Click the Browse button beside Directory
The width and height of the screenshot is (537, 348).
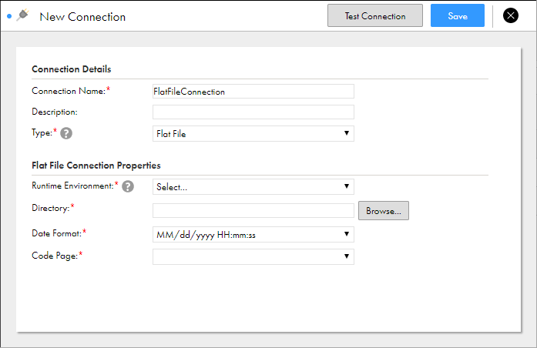[384, 210]
